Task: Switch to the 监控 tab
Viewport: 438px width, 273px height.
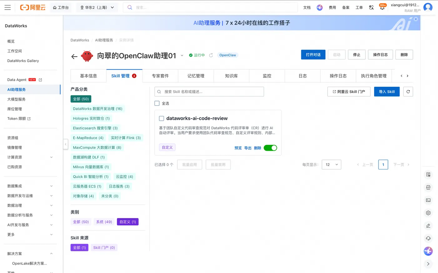Action: click(x=267, y=76)
